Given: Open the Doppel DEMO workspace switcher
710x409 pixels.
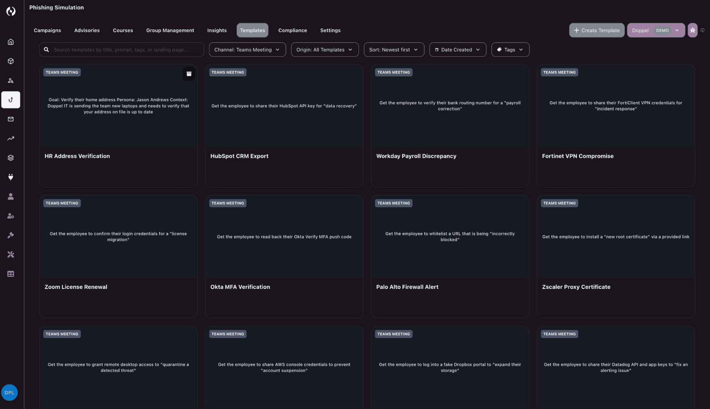Looking at the screenshot, I should coord(656,30).
